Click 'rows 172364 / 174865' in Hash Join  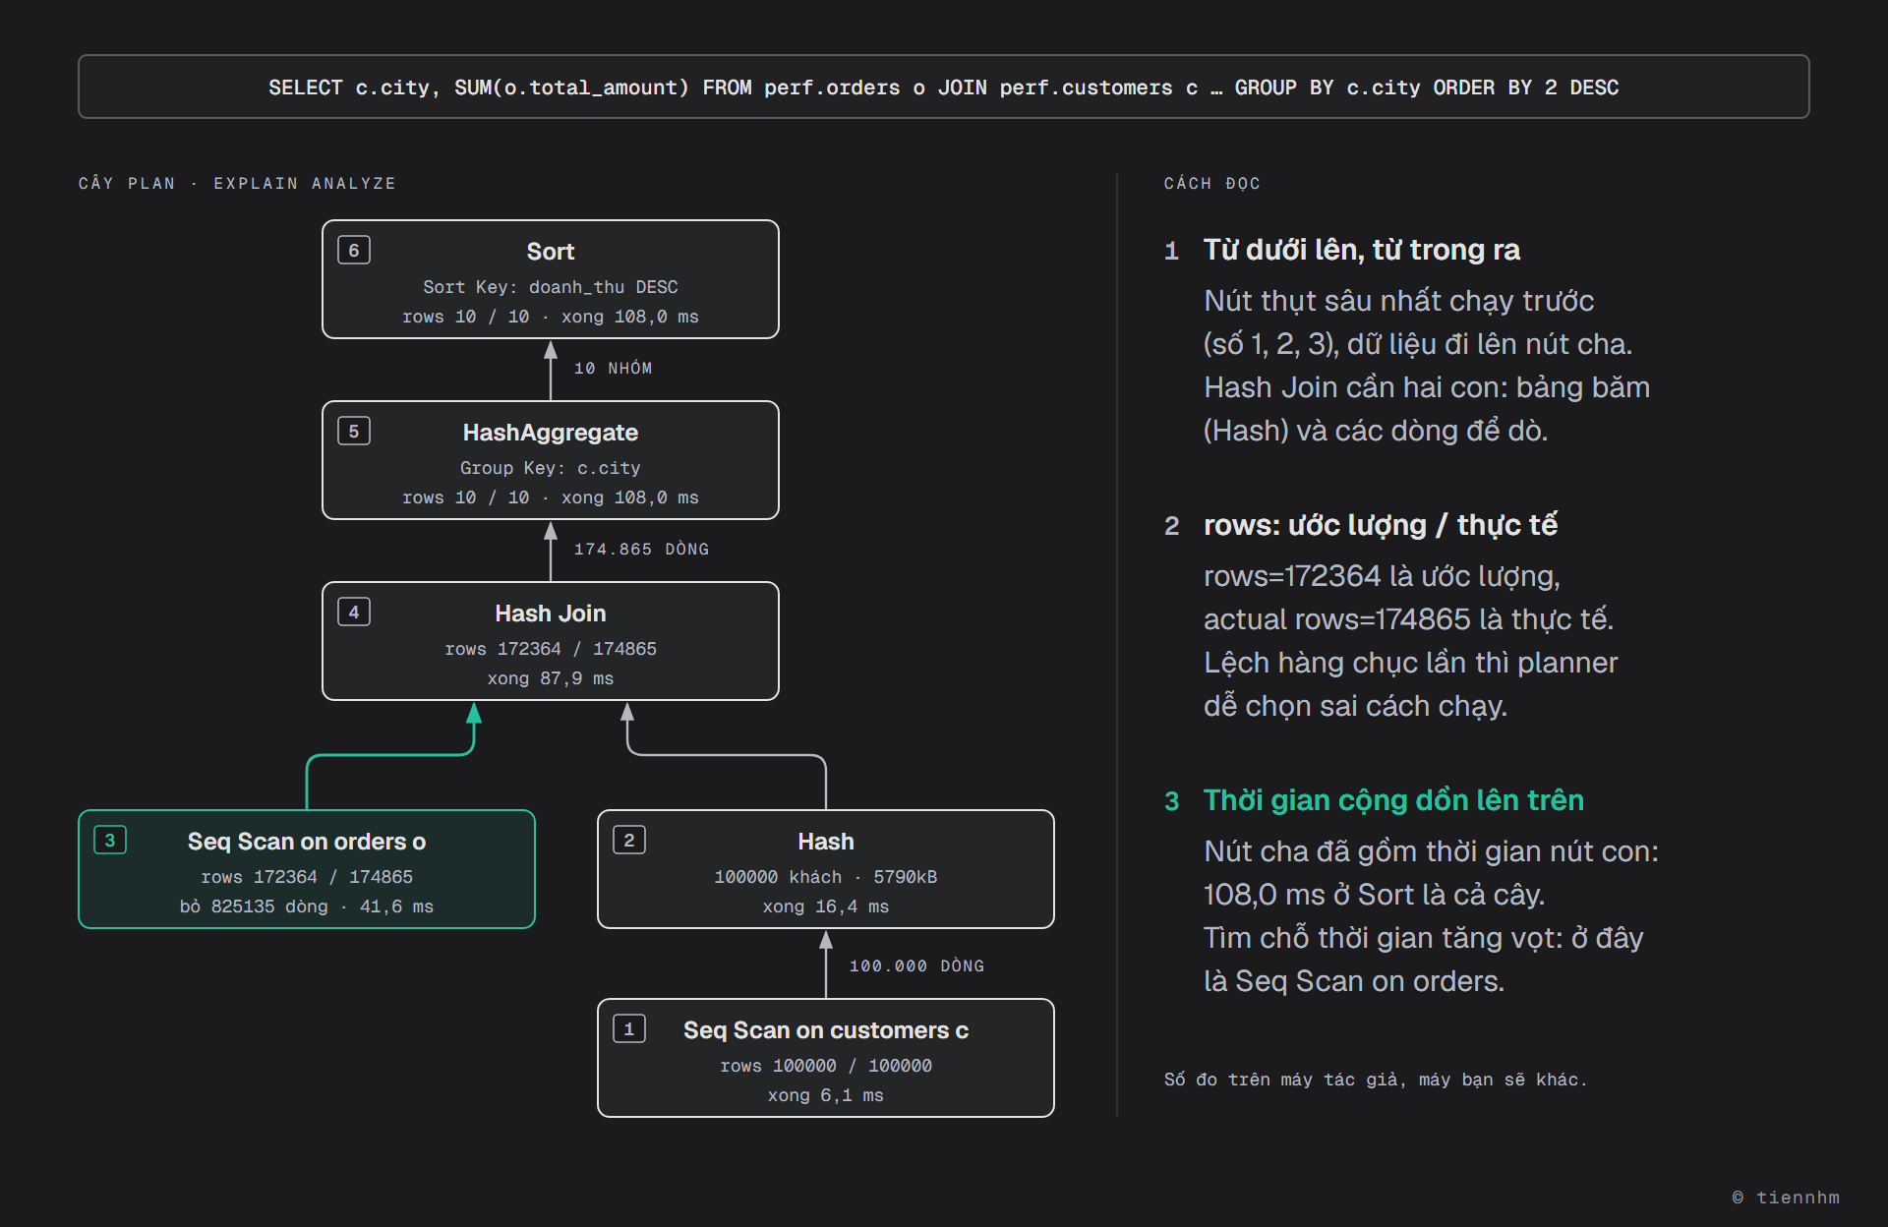(550, 649)
